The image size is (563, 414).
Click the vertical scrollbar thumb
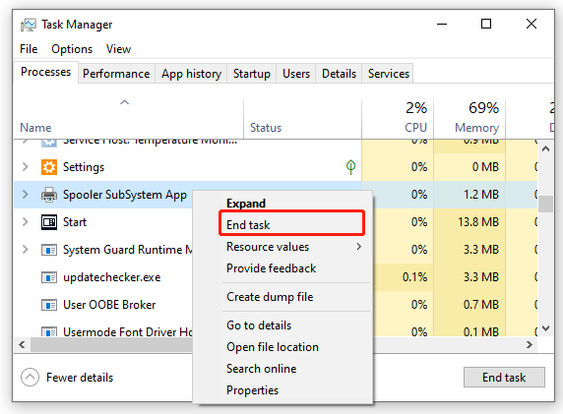point(545,205)
